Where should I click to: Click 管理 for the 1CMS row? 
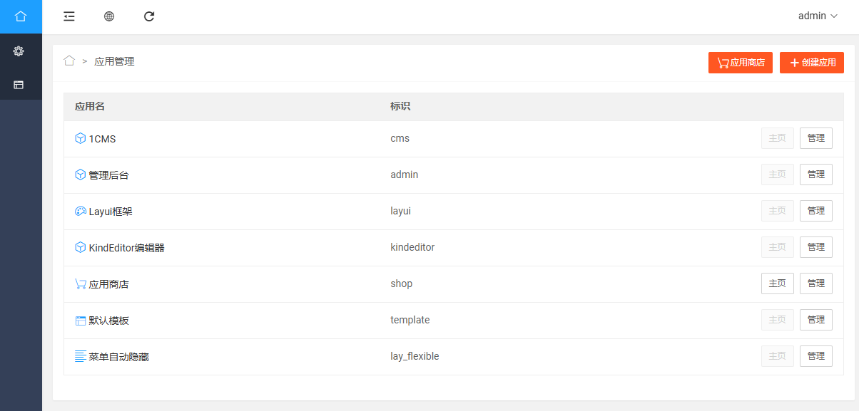pos(816,138)
